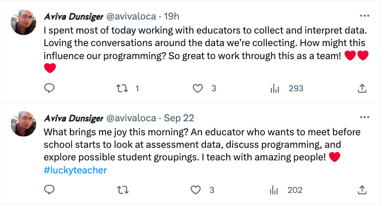Open Aviva Dunsiger's profile from first tweet
The image size is (384, 206).
[73, 16]
